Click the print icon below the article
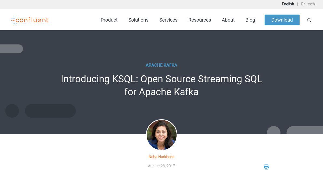This screenshot has width=323, height=170. [x=266, y=167]
